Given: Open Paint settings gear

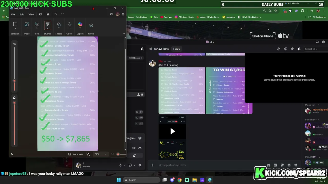Looking at the screenshot, I should (123, 14).
